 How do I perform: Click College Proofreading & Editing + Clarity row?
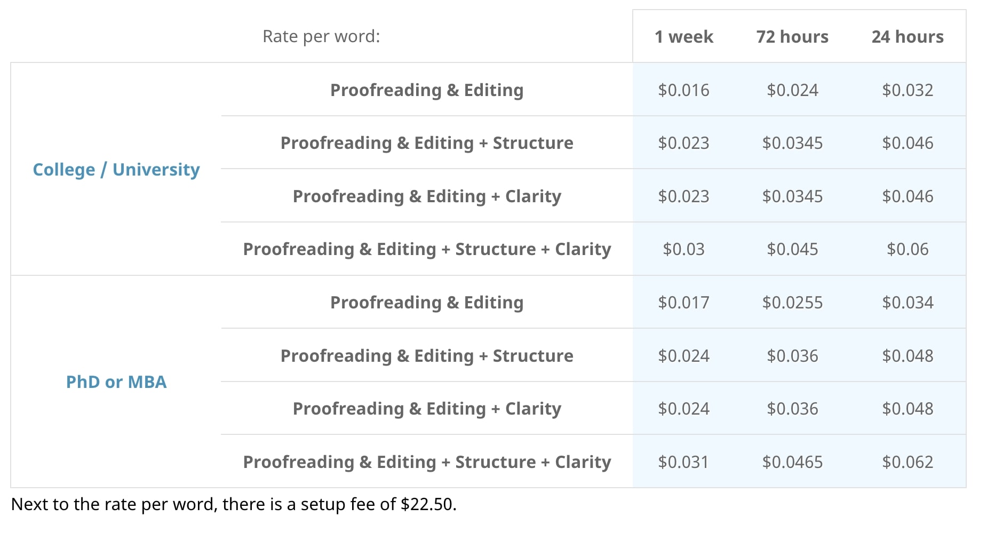point(427,196)
